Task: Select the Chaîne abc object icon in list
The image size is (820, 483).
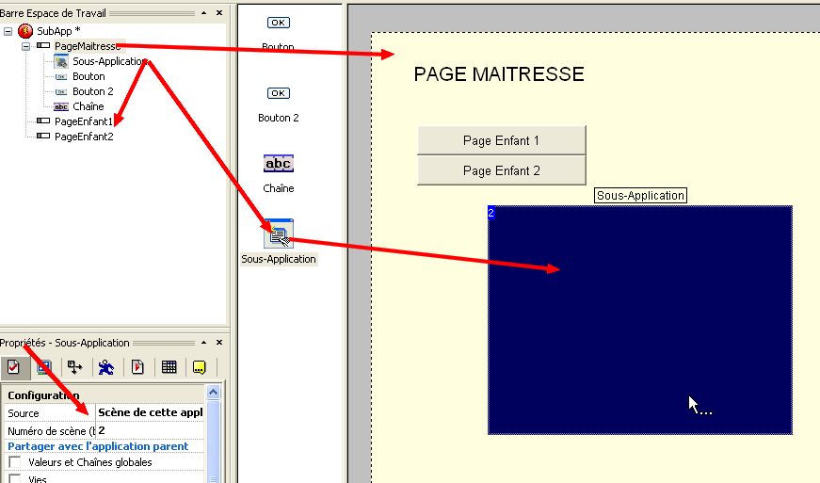Action: coord(279,164)
